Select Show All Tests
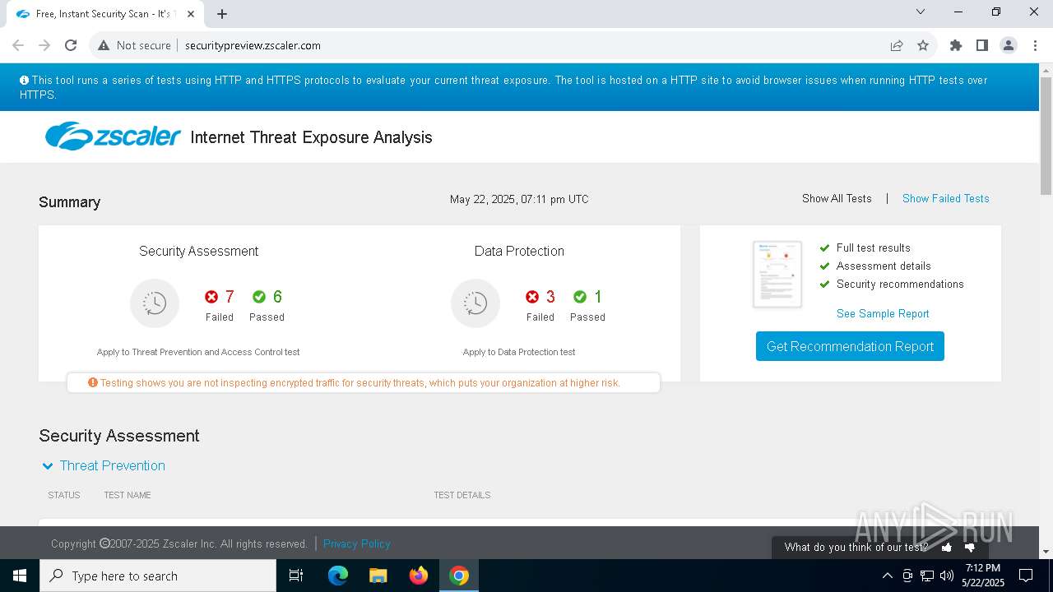This screenshot has height=592, width=1053. [837, 198]
